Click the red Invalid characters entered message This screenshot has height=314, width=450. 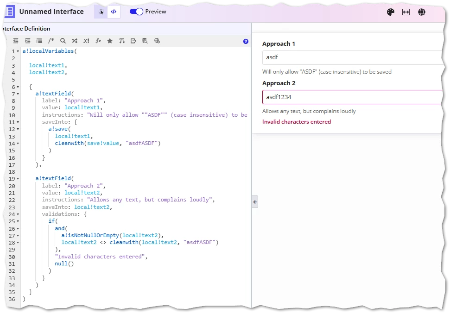pyautogui.click(x=297, y=122)
